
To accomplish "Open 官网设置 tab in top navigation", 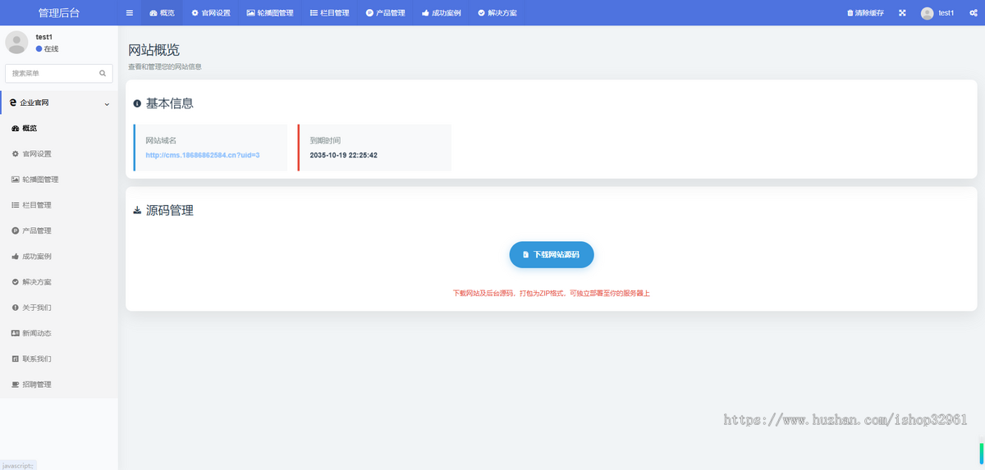I will click(211, 13).
